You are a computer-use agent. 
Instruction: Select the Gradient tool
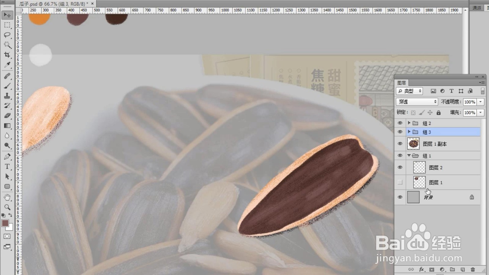[7, 126]
